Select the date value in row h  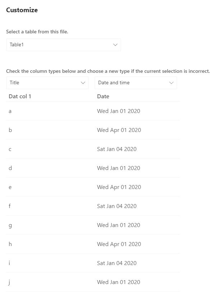pos(119,244)
